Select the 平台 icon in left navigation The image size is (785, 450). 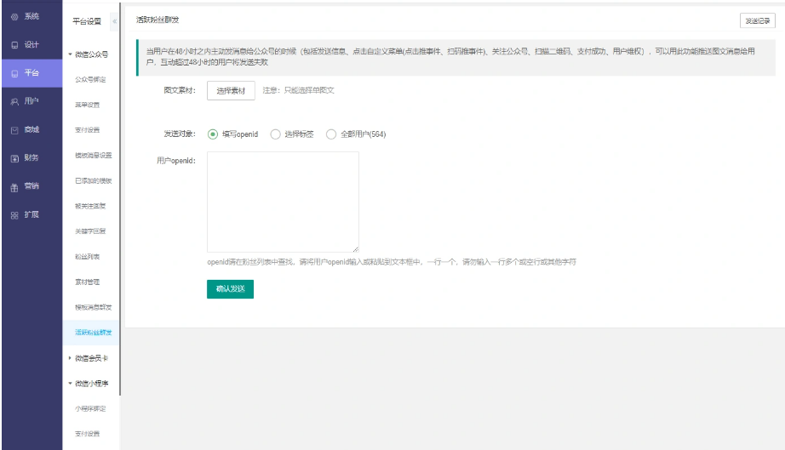coord(14,73)
